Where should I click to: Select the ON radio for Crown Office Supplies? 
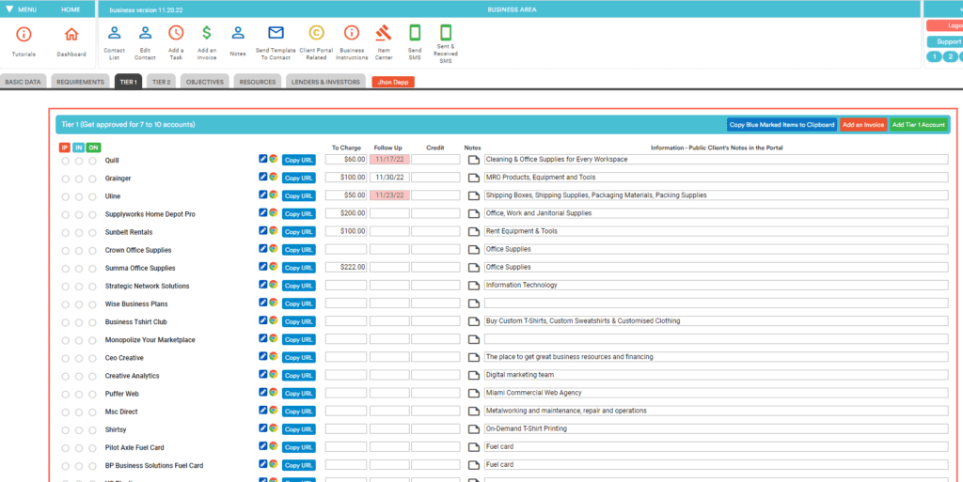tap(92, 251)
